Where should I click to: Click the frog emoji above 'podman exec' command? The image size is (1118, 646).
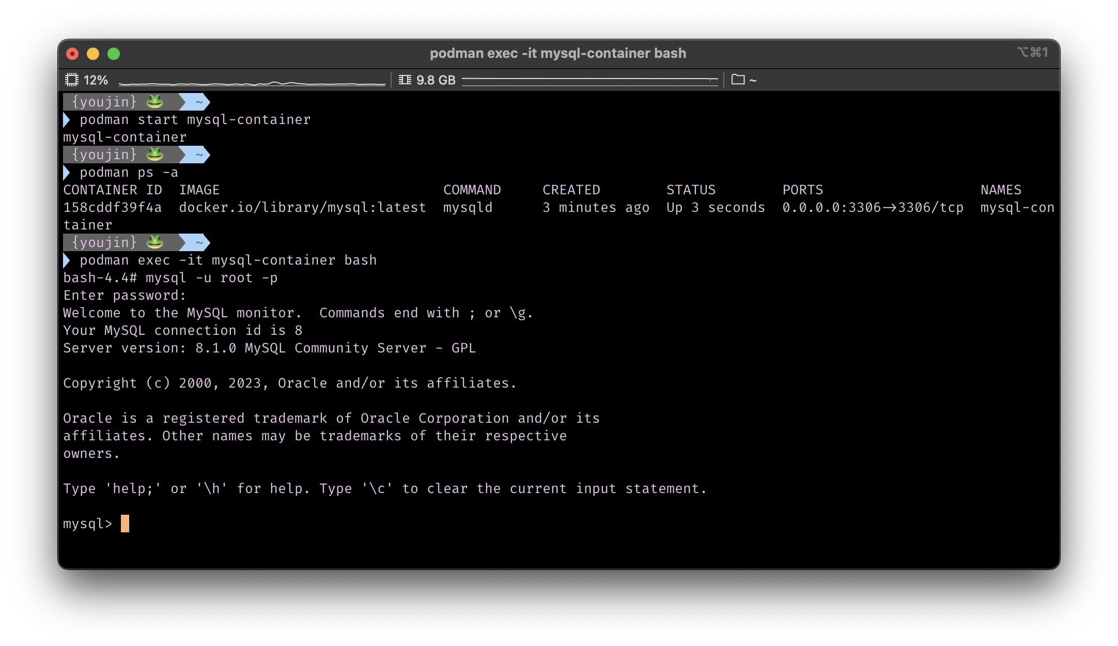(154, 242)
